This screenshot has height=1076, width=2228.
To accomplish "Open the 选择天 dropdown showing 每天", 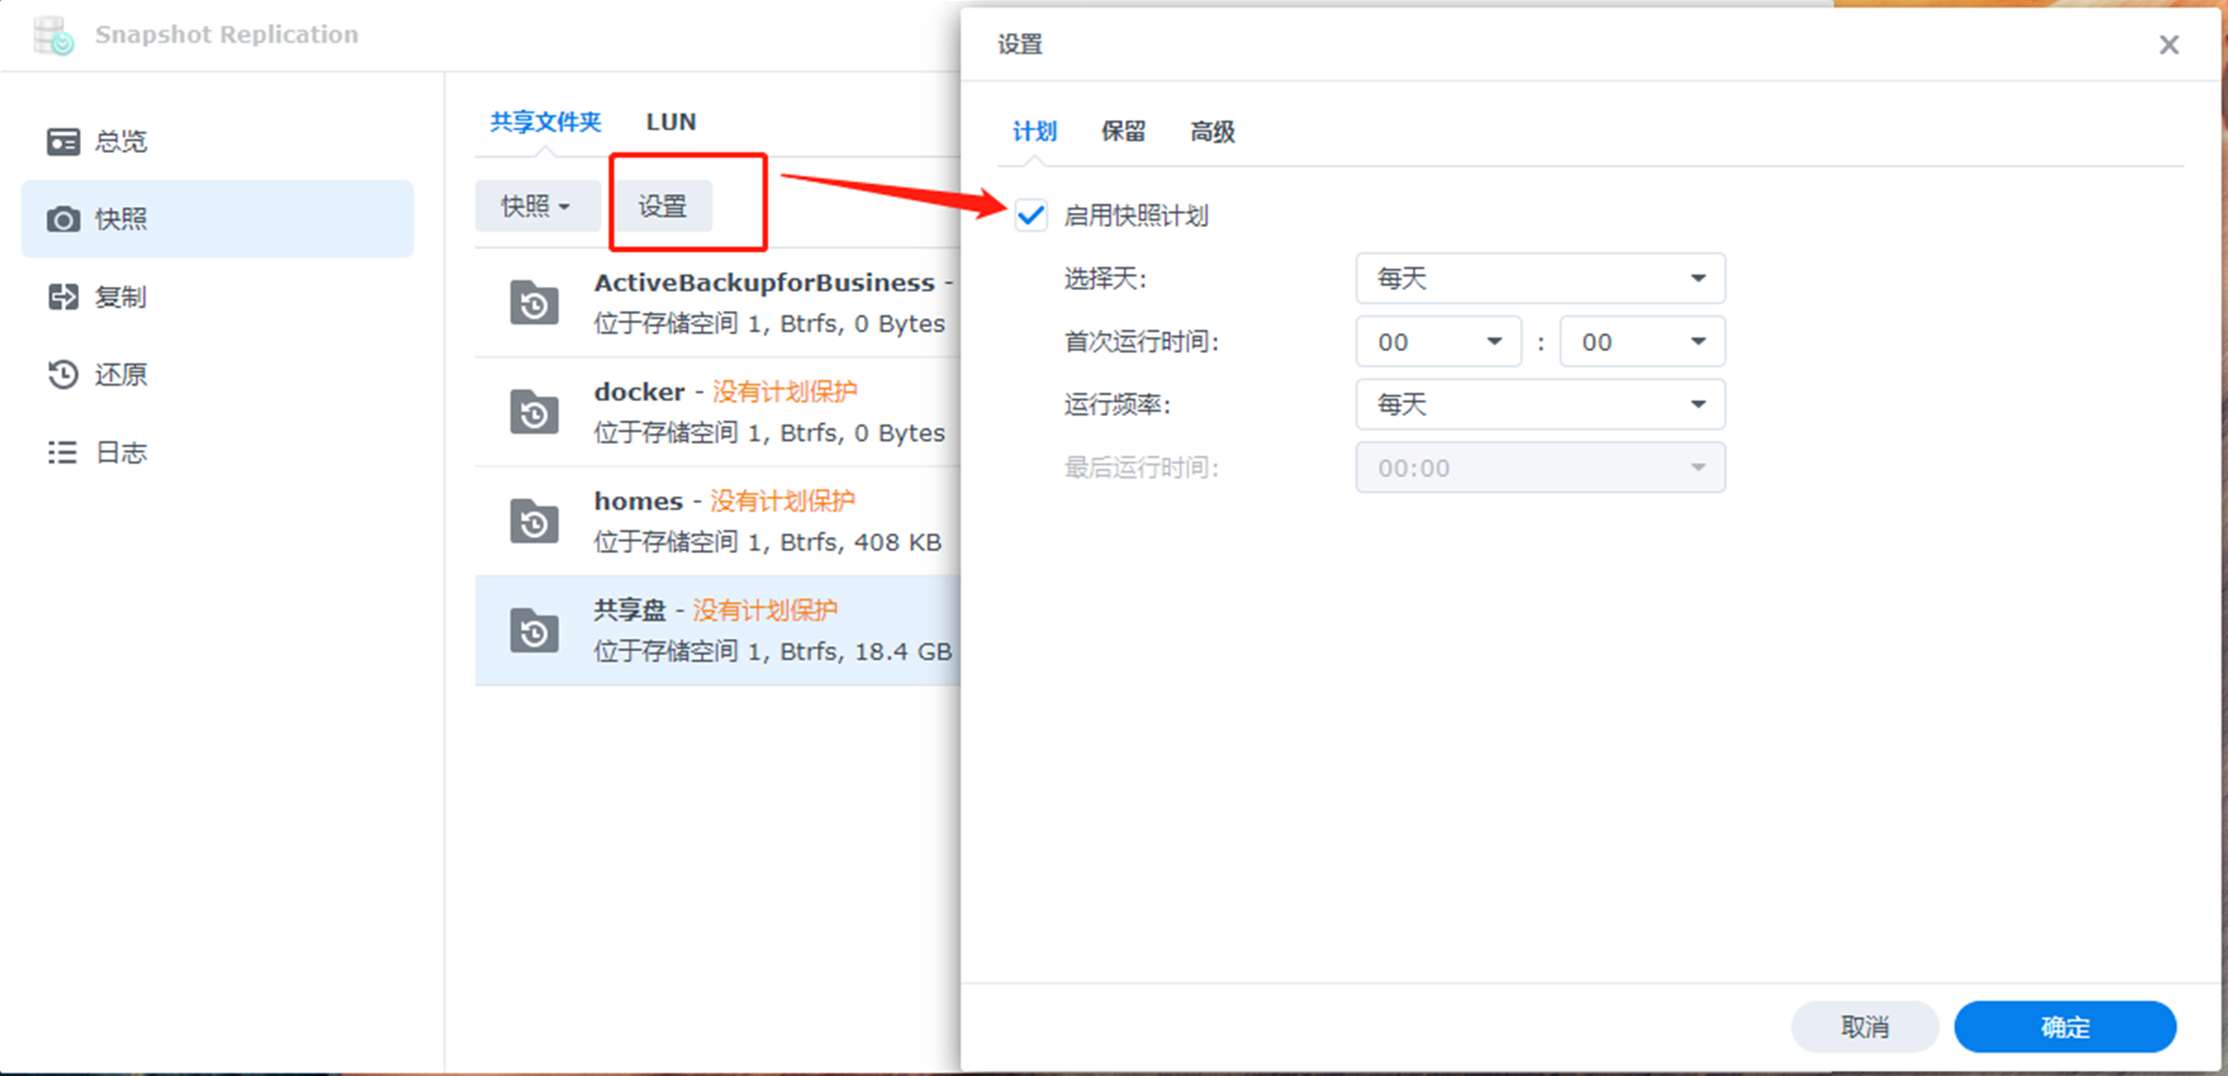I will click(x=1540, y=279).
